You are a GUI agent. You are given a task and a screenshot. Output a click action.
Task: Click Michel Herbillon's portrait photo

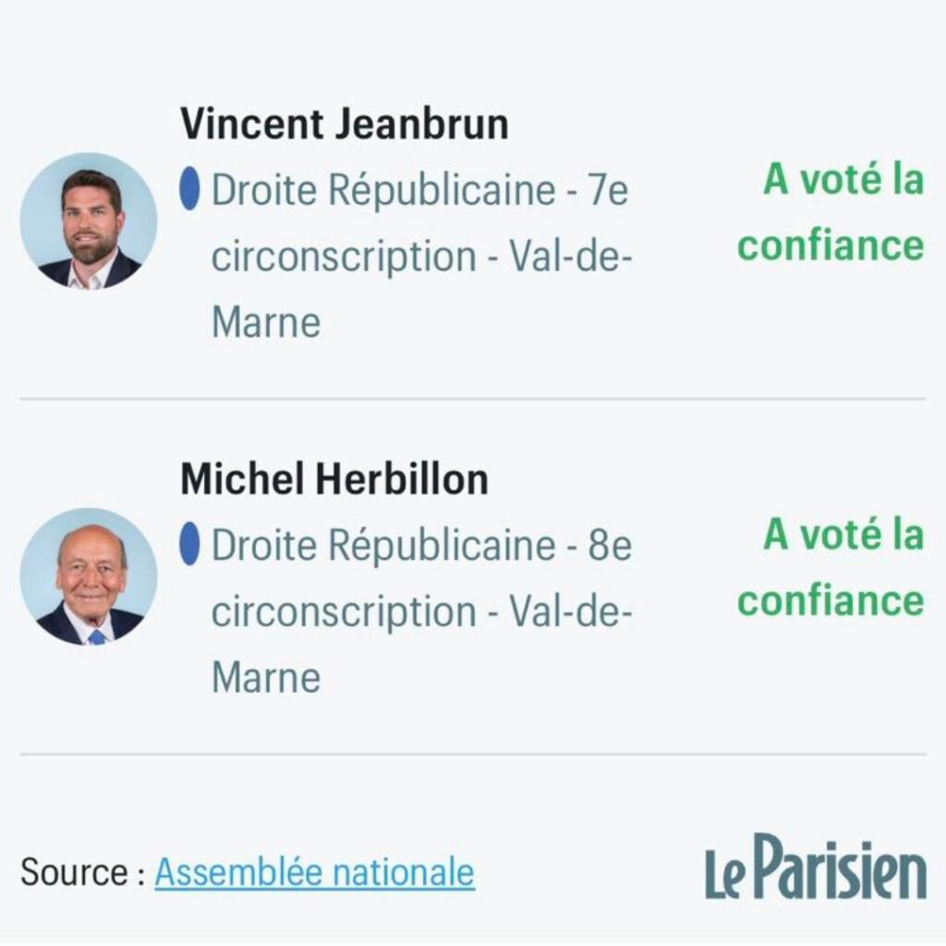(x=90, y=577)
